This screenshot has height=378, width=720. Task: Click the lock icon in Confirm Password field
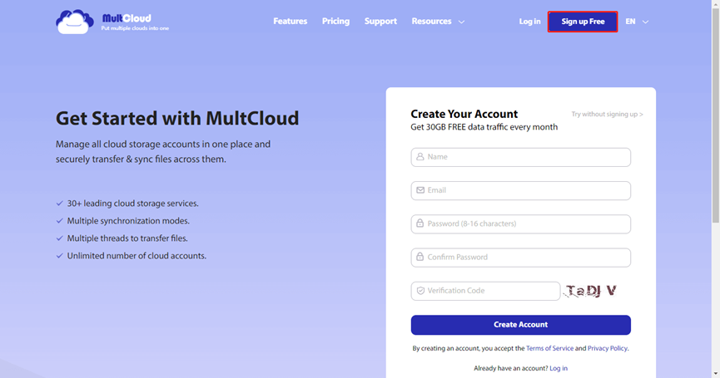click(420, 258)
